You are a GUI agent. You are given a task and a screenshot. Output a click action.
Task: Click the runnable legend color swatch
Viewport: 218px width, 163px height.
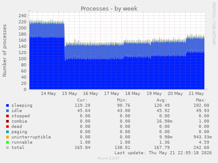point(7,142)
